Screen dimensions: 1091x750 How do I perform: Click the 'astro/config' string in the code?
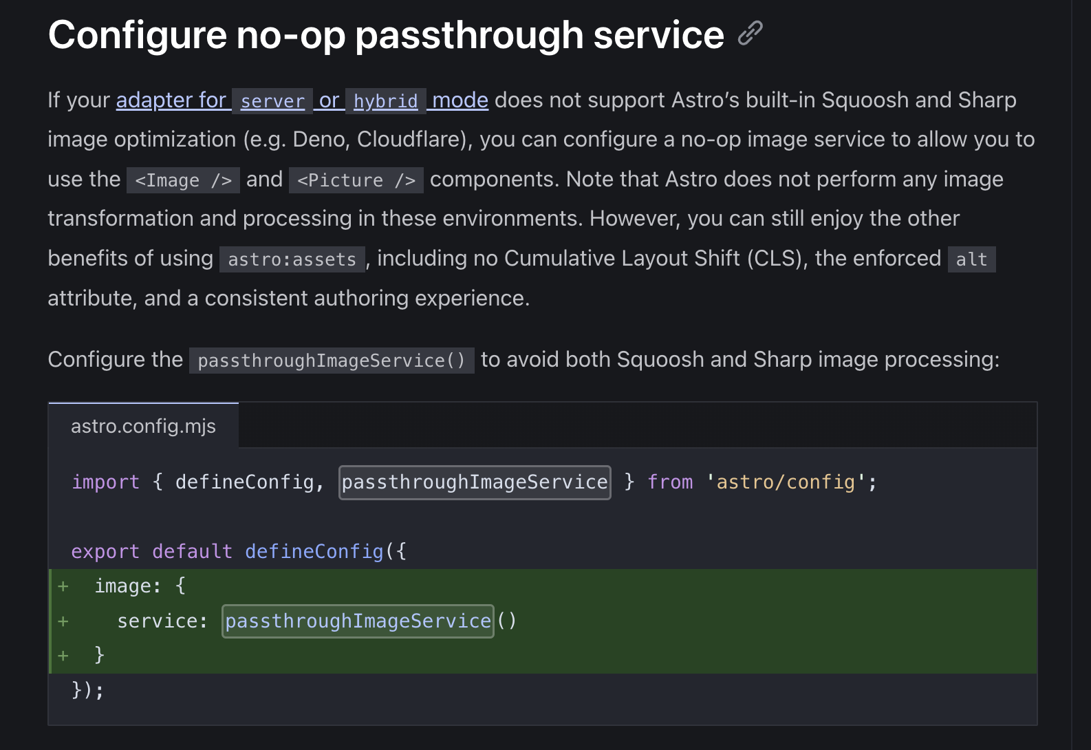(x=786, y=482)
